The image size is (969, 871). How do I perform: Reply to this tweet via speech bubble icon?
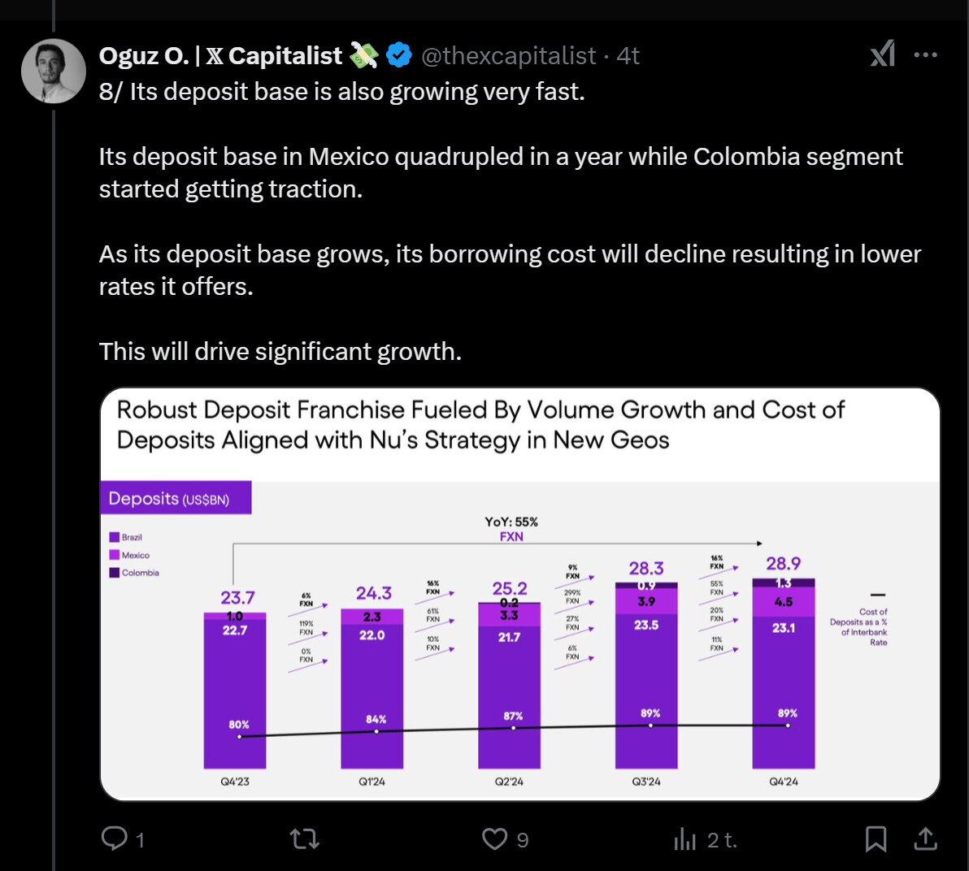(115, 838)
